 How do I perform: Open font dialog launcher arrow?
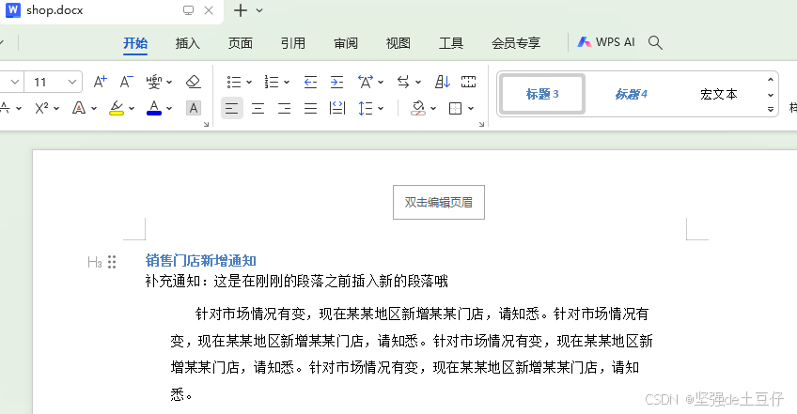tap(206, 125)
